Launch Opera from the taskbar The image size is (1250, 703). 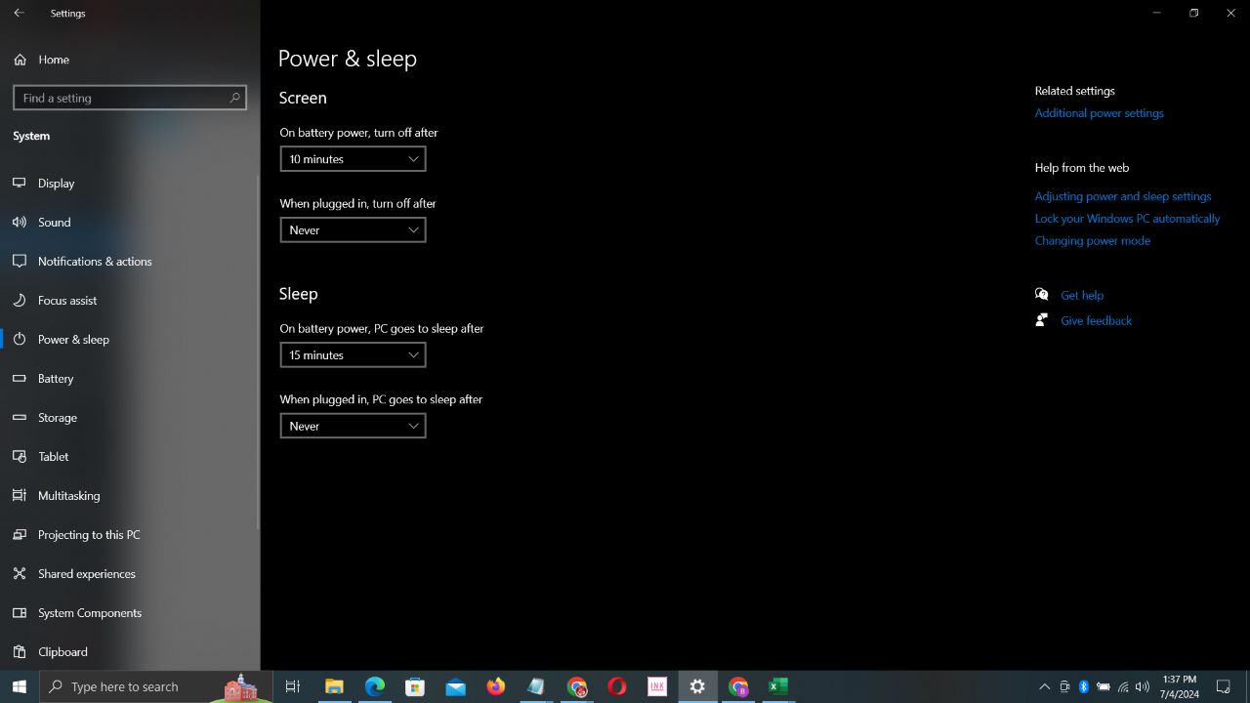click(x=617, y=686)
